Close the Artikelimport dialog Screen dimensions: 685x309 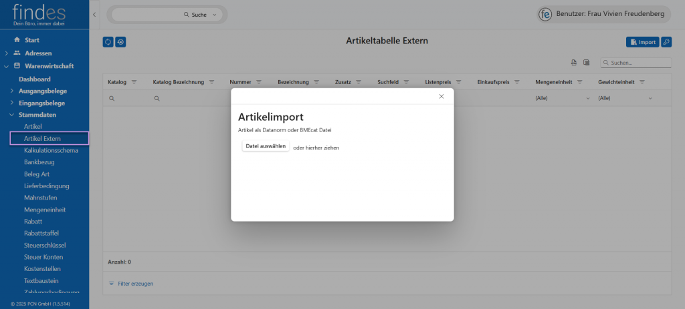point(441,96)
